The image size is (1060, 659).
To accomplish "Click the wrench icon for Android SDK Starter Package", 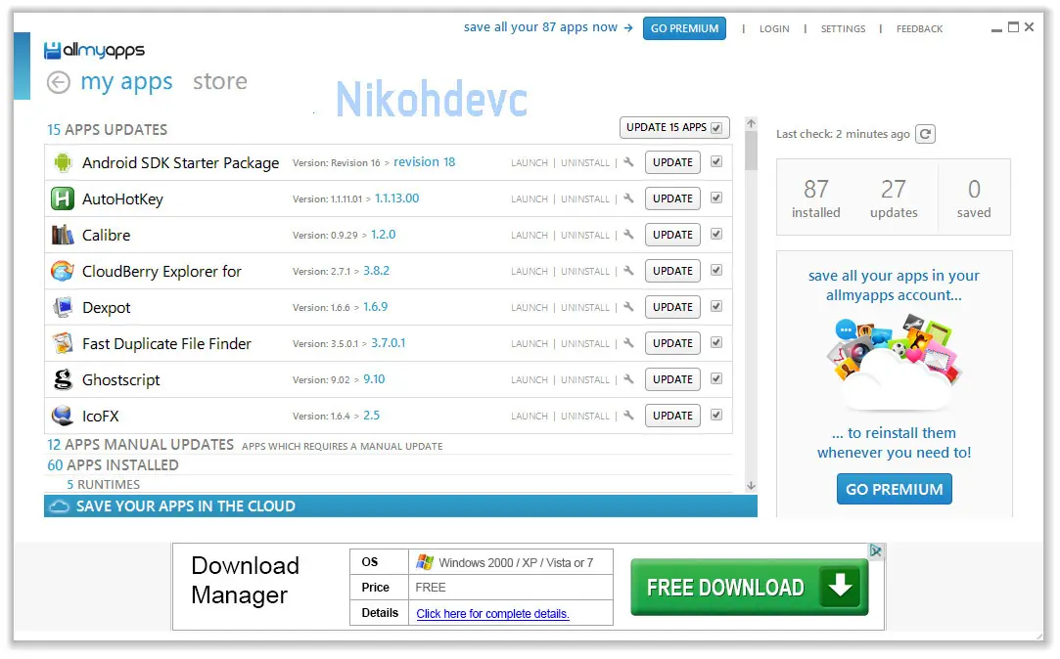I will (628, 162).
